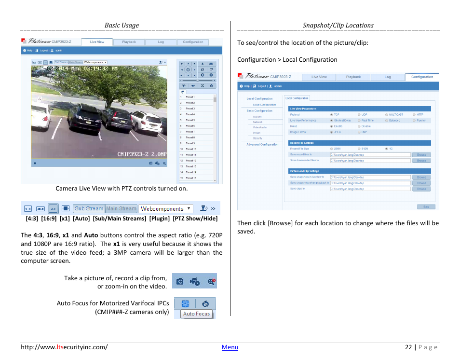
Task: Open the Live View tab in the right screenshot
Action: click(x=319, y=77)
